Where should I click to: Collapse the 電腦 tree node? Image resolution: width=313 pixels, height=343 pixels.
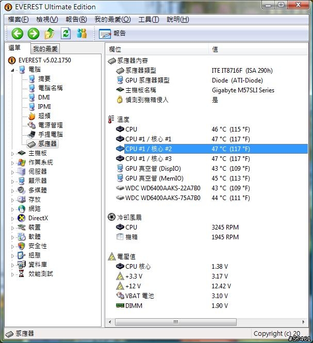pos(12,70)
